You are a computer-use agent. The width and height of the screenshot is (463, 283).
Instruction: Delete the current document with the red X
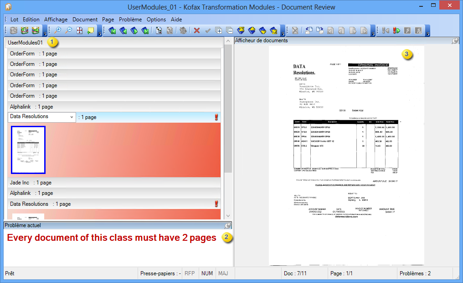tap(196, 30)
